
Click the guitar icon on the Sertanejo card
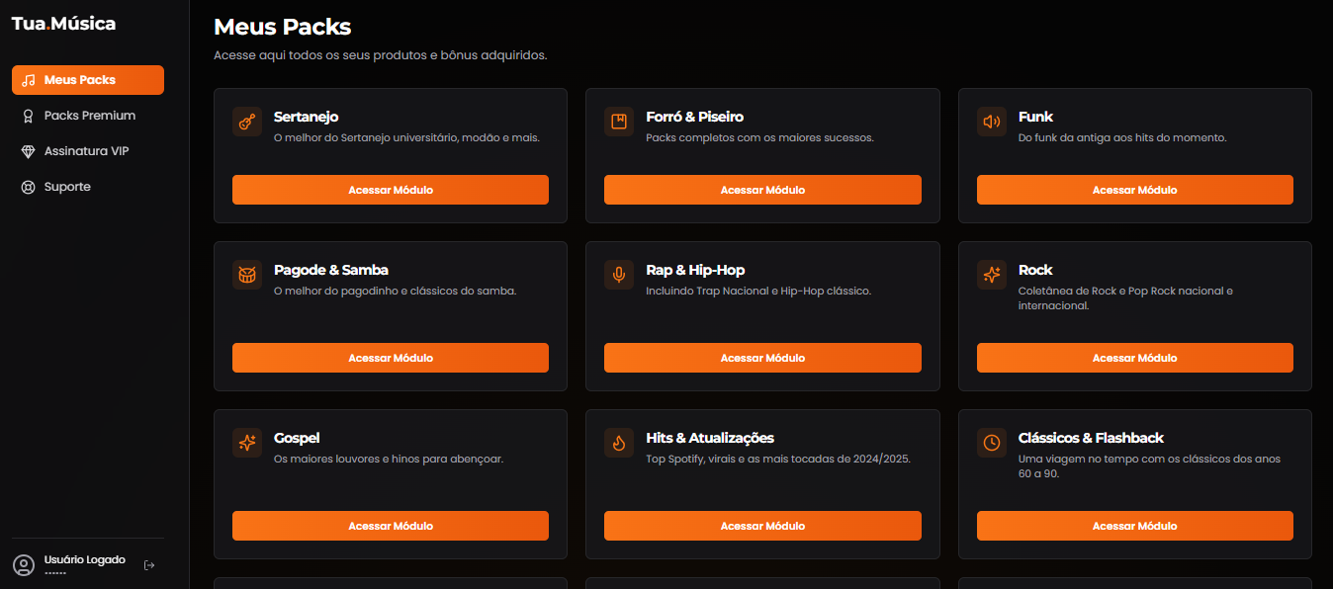click(x=246, y=123)
